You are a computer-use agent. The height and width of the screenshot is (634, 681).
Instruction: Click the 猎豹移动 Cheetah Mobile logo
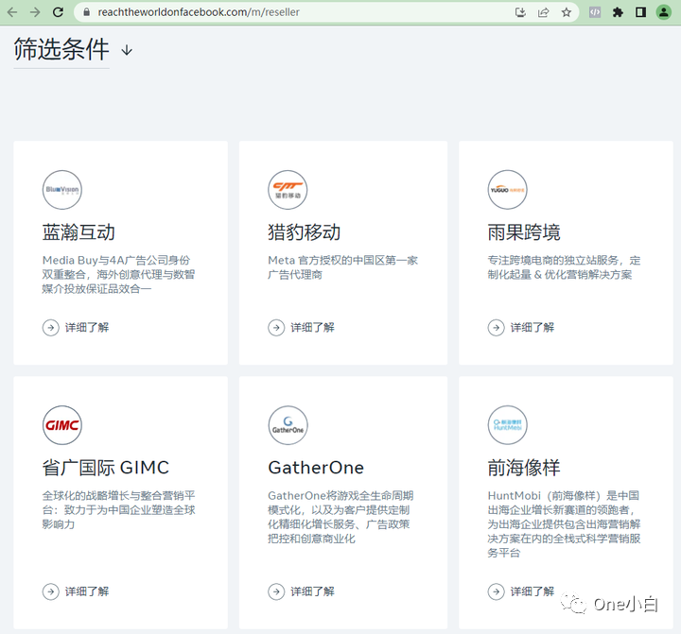(x=288, y=190)
